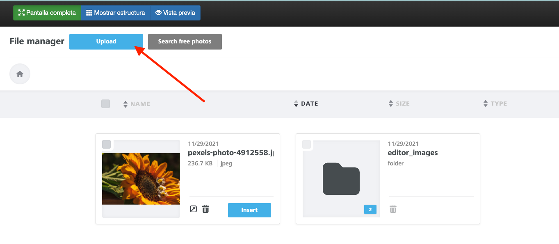This screenshot has height=244, width=559.
Task: Click Search free photos button
Action: 185,41
